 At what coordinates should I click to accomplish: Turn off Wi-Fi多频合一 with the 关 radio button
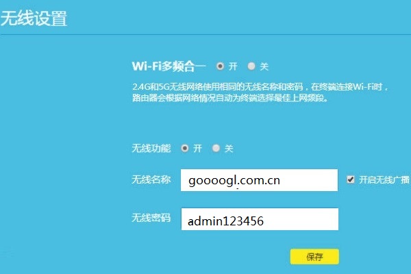click(251, 66)
